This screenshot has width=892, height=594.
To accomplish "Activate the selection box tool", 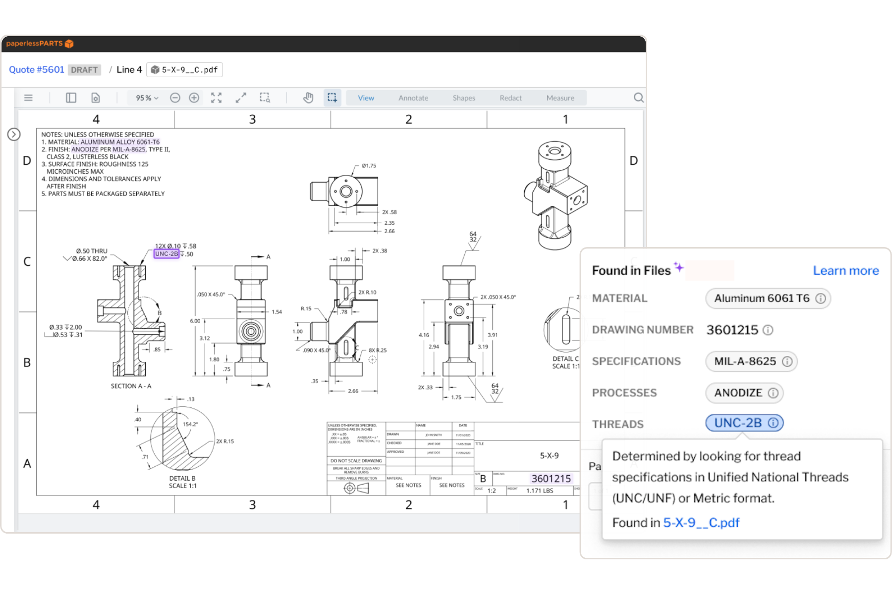I will 332,98.
